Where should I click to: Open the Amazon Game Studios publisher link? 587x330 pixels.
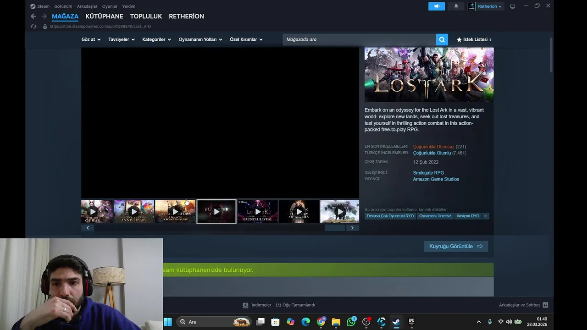point(436,179)
